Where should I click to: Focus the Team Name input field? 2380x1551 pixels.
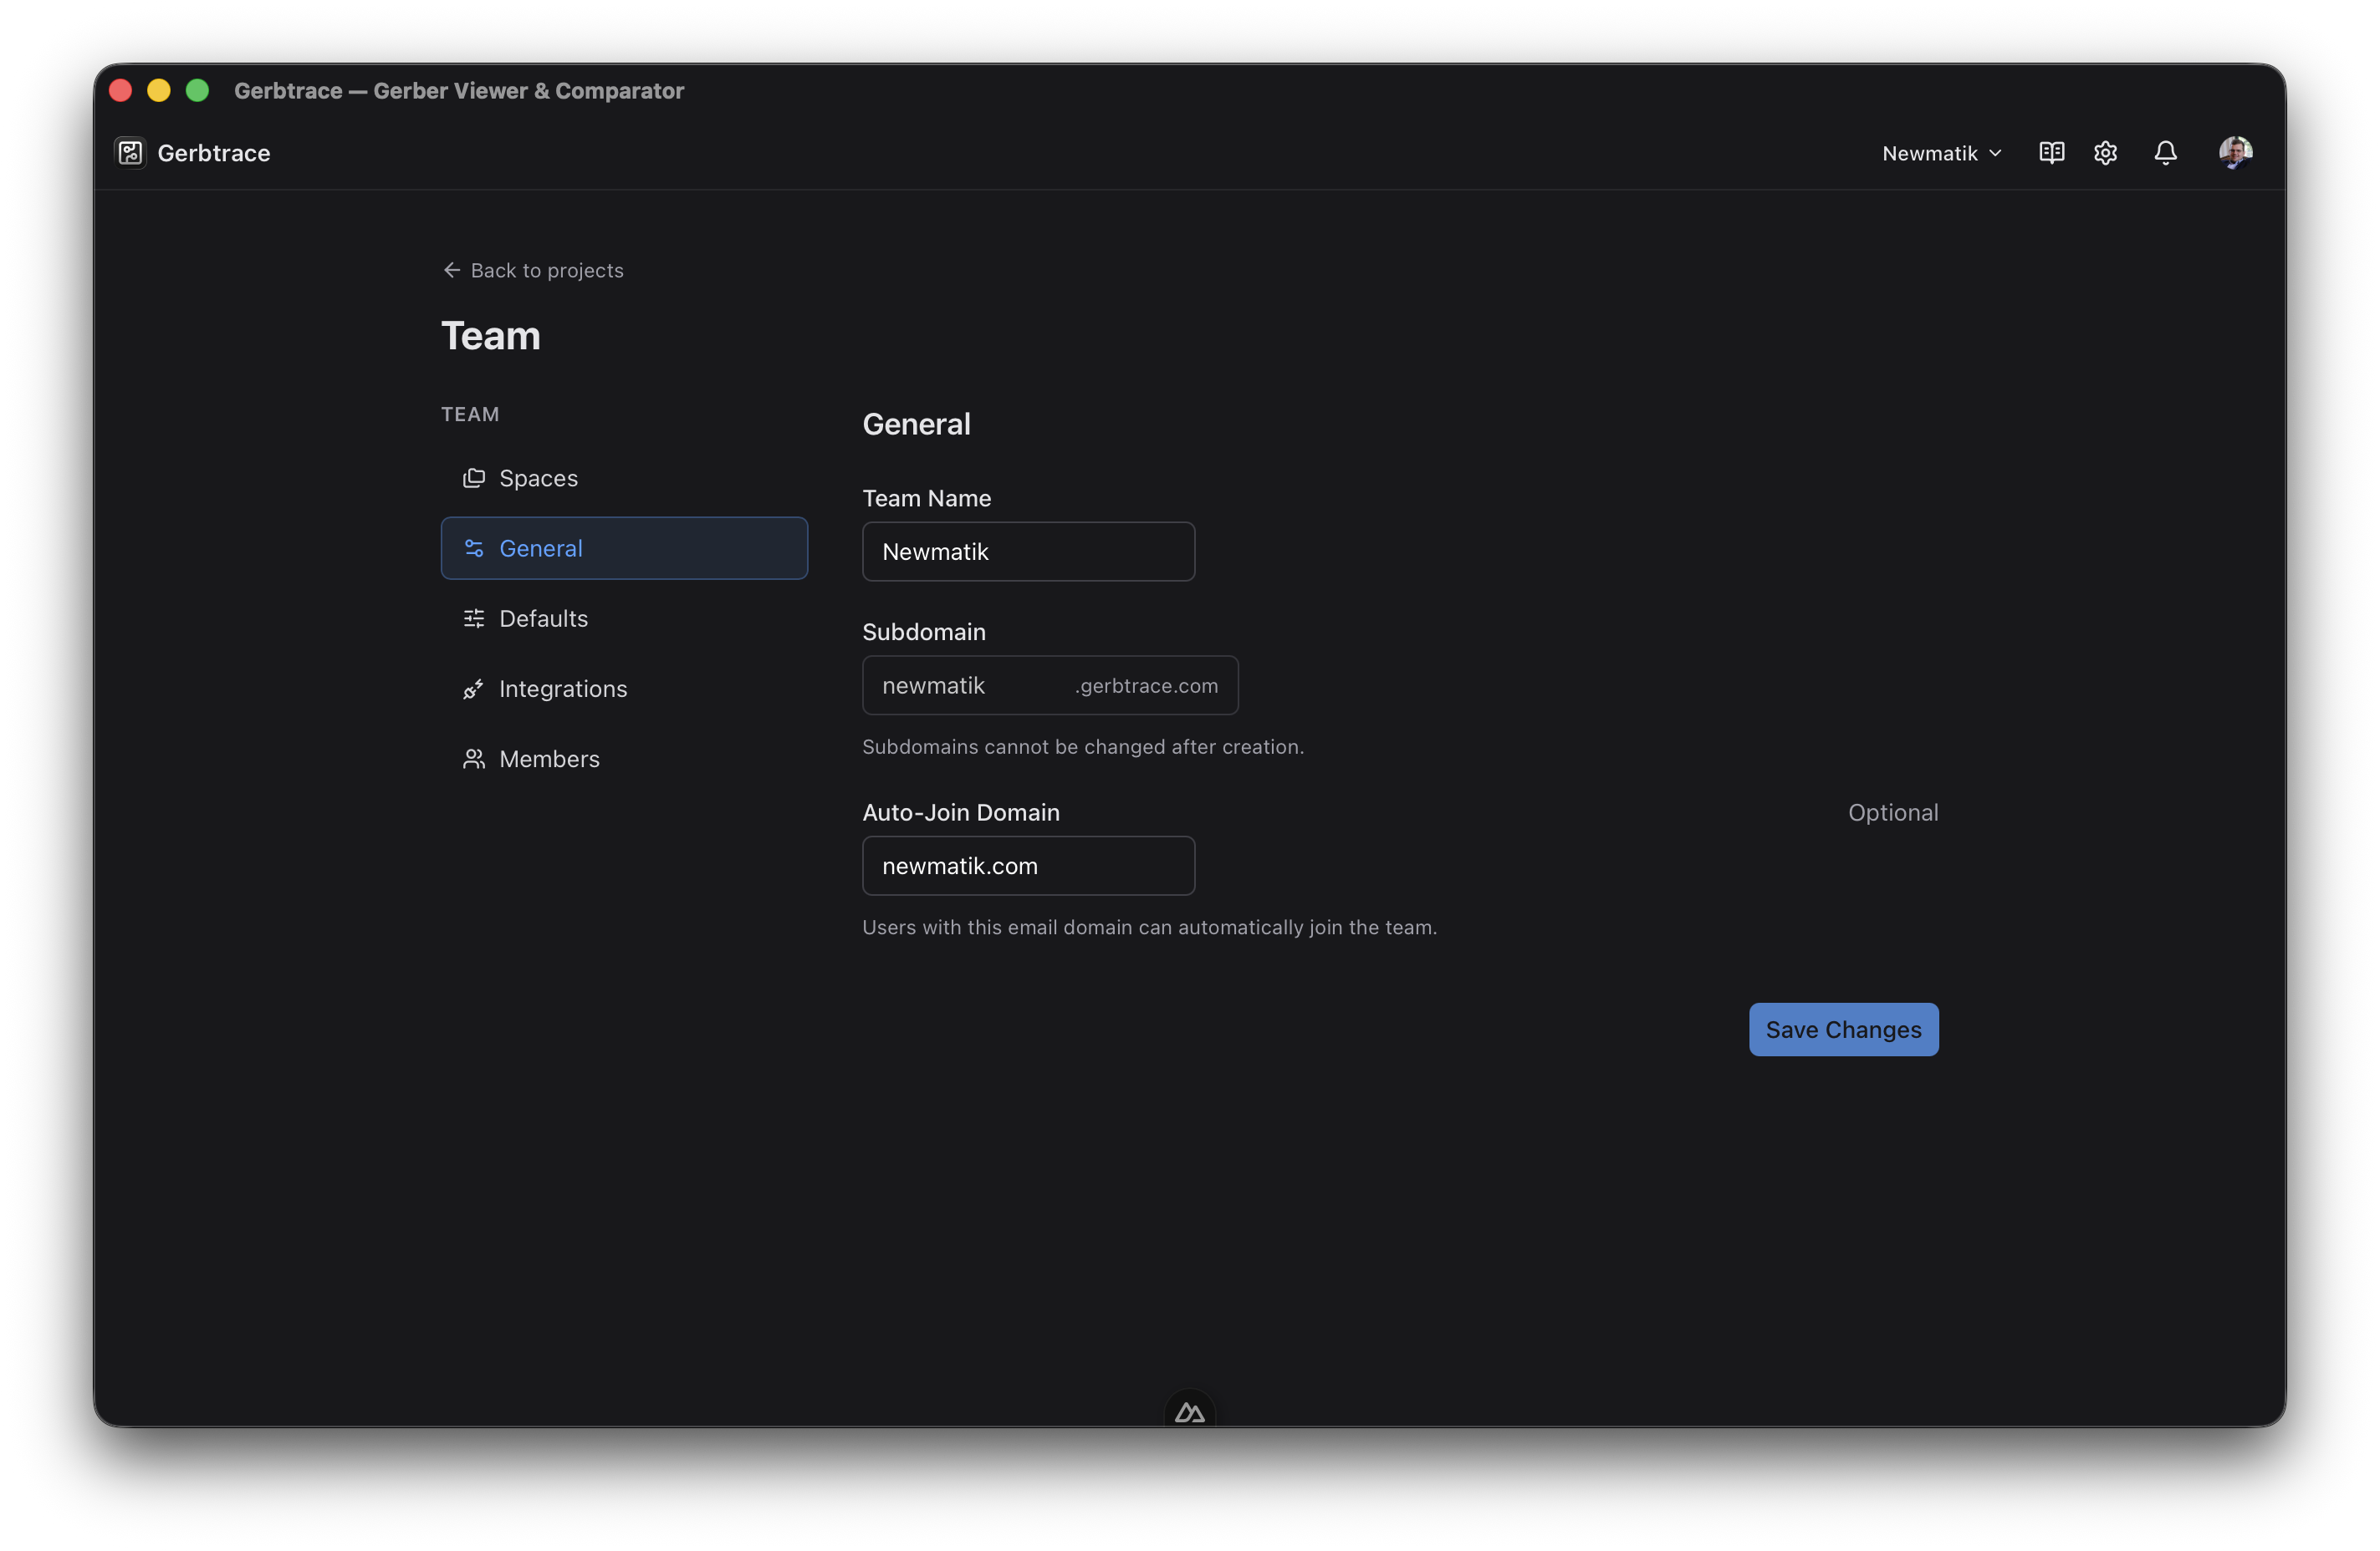[1028, 552]
